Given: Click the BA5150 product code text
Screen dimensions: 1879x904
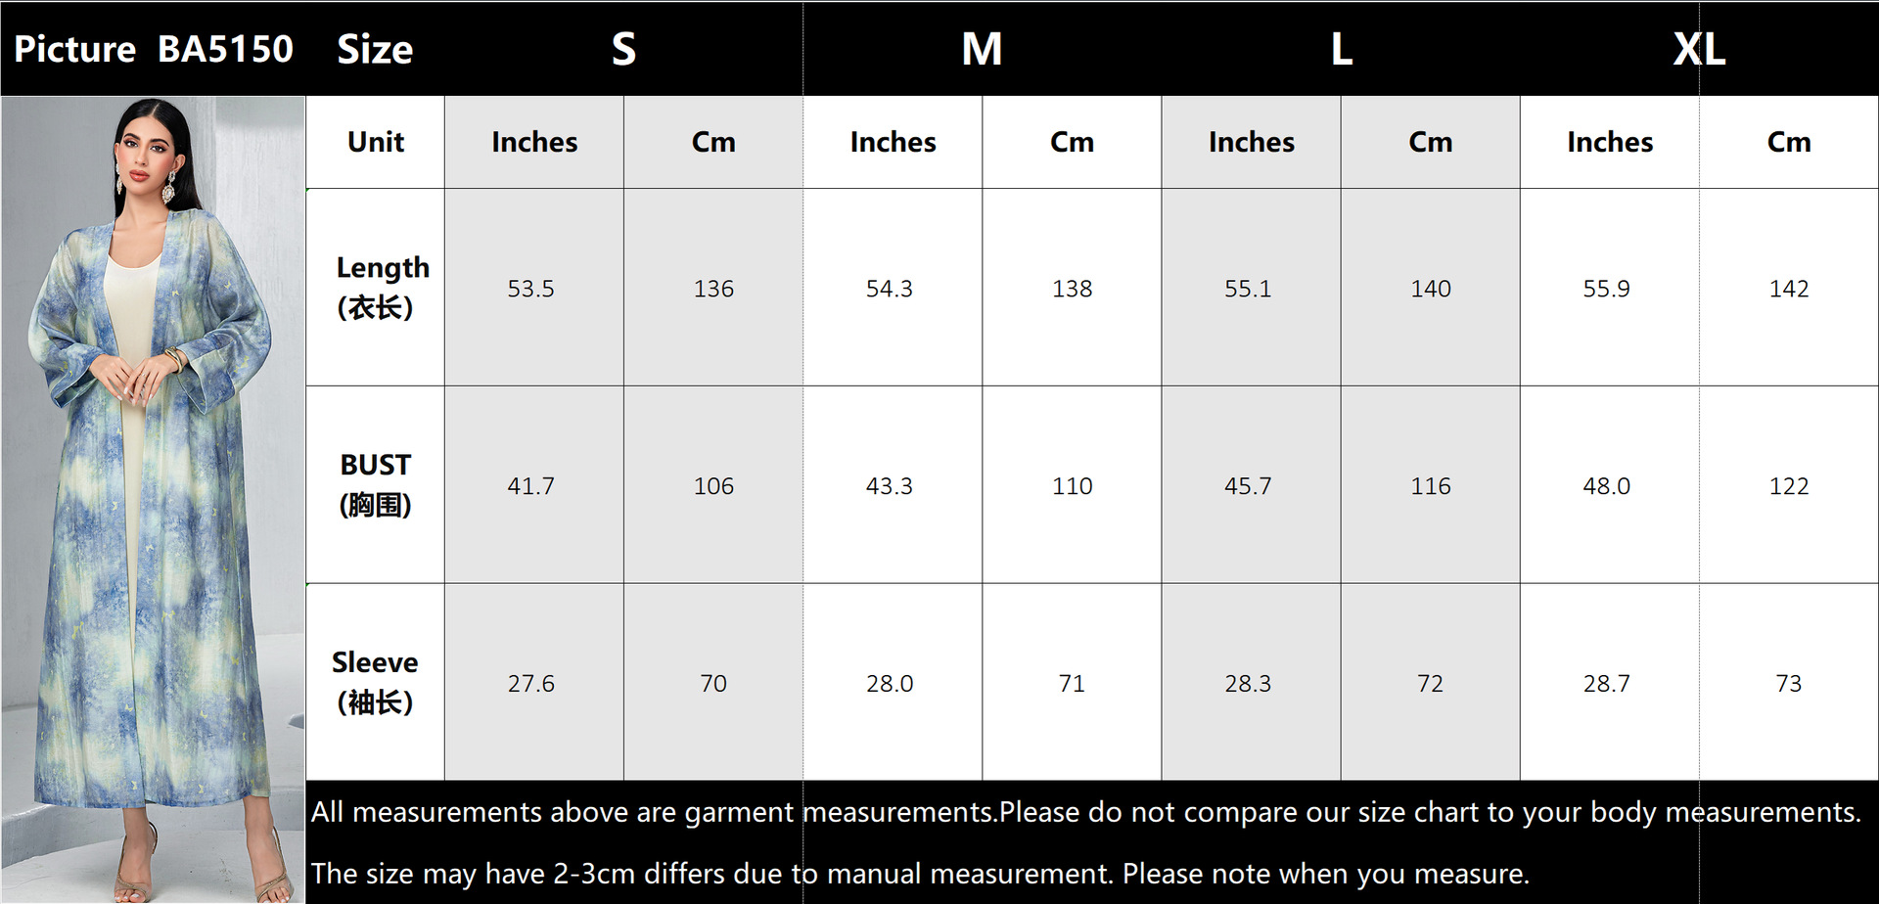Looking at the screenshot, I should click(226, 49).
